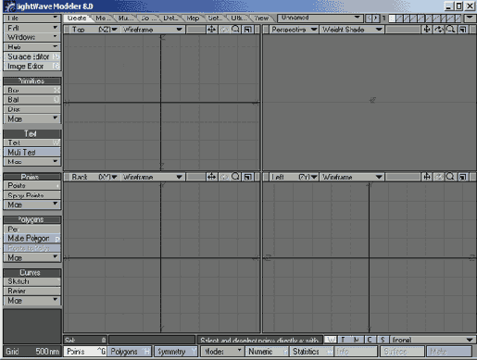This screenshot has width=477, height=360.
Task: Select the W weight map button
Action: tap(331, 340)
